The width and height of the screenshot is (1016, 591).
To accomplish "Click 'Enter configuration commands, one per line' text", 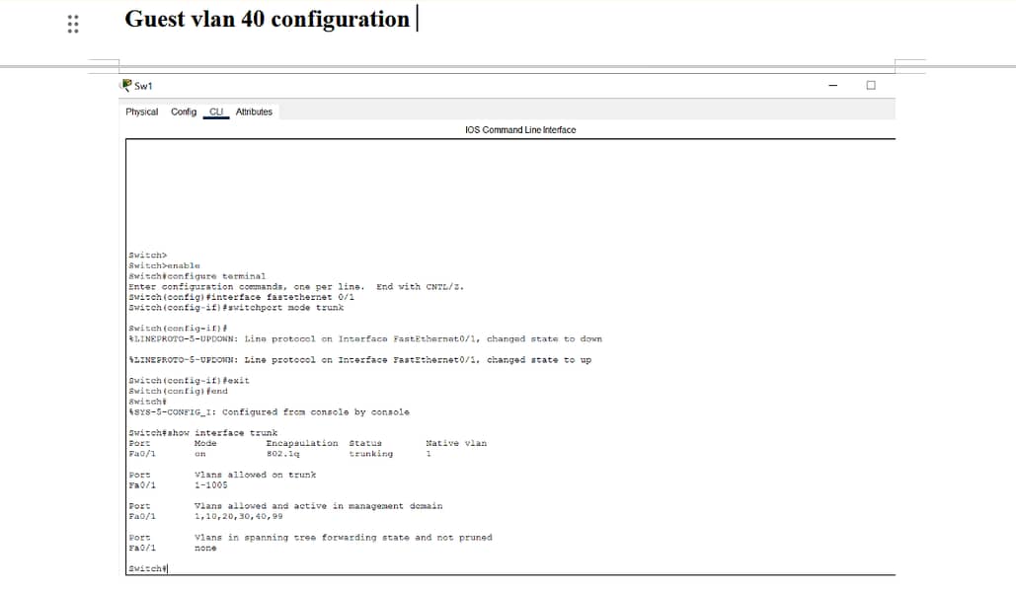I will pos(246,287).
